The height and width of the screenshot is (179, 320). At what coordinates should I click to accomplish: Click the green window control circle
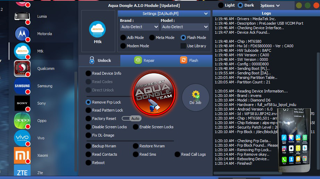307,6
